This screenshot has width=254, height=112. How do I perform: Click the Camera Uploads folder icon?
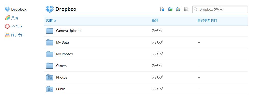pos(50,31)
